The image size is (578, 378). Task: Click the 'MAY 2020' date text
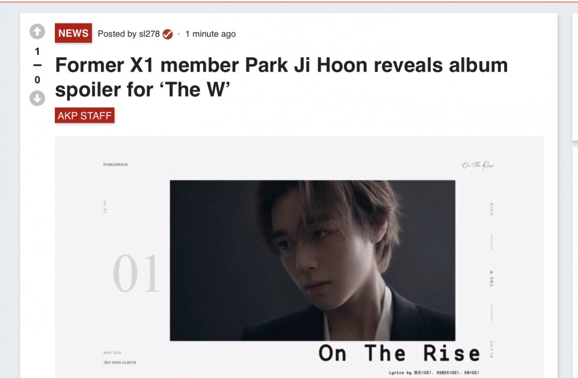112,353
